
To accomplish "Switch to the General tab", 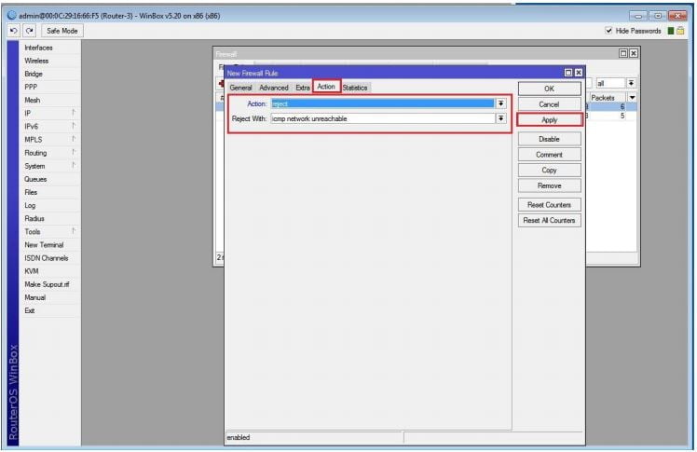I will [240, 88].
